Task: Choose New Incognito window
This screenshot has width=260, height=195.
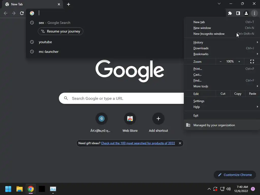Action: 222,34
